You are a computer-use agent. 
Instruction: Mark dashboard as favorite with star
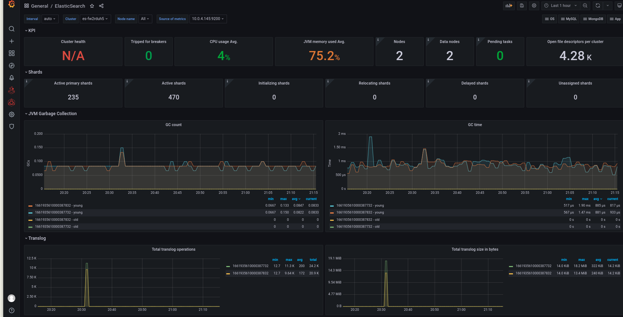pos(92,6)
